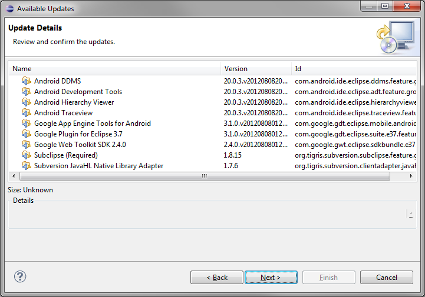
Task: Click the Android Traceview feature icon
Action: pyautogui.click(x=27, y=112)
